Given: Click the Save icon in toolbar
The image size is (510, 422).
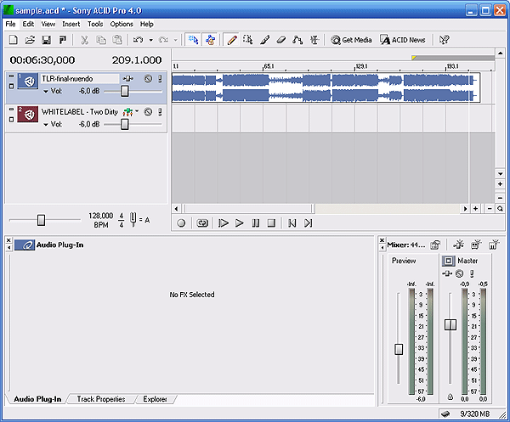Looking at the screenshot, I should 46,39.
